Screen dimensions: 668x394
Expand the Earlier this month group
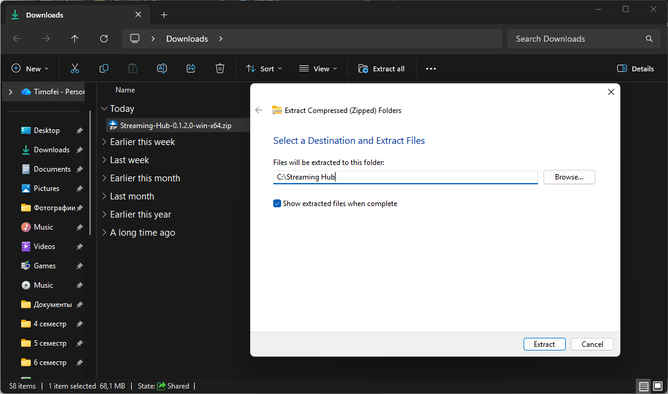pyautogui.click(x=104, y=178)
